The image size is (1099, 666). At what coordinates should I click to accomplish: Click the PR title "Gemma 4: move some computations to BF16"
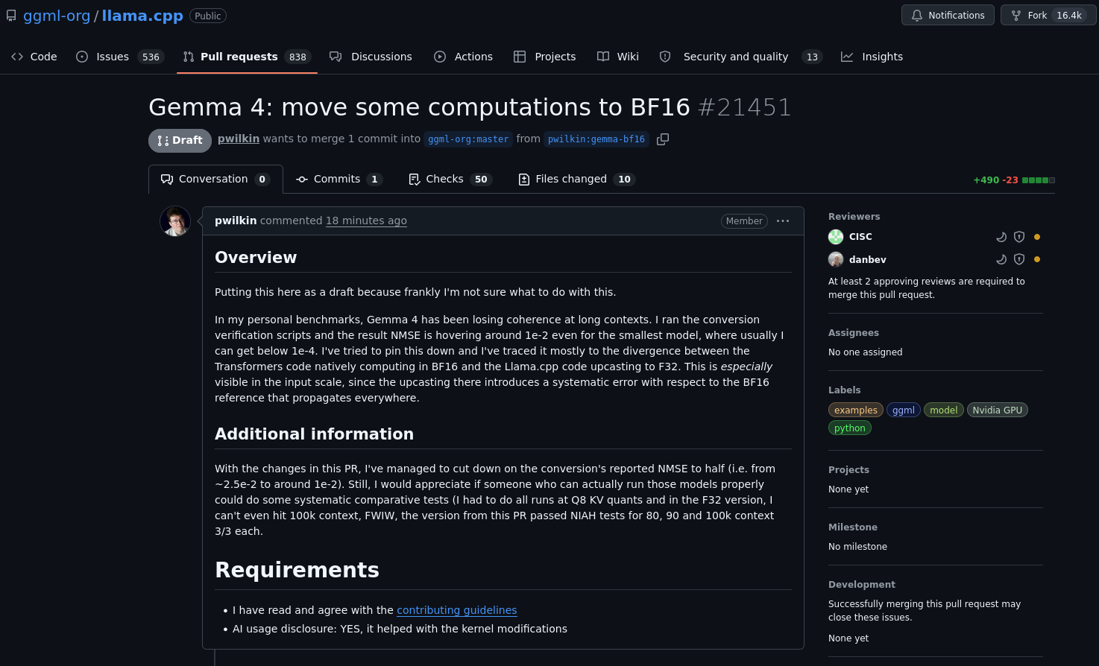point(419,107)
